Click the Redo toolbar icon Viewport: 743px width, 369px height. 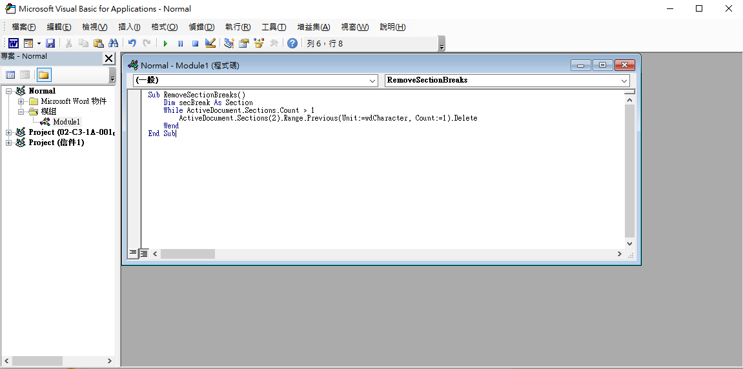[147, 44]
